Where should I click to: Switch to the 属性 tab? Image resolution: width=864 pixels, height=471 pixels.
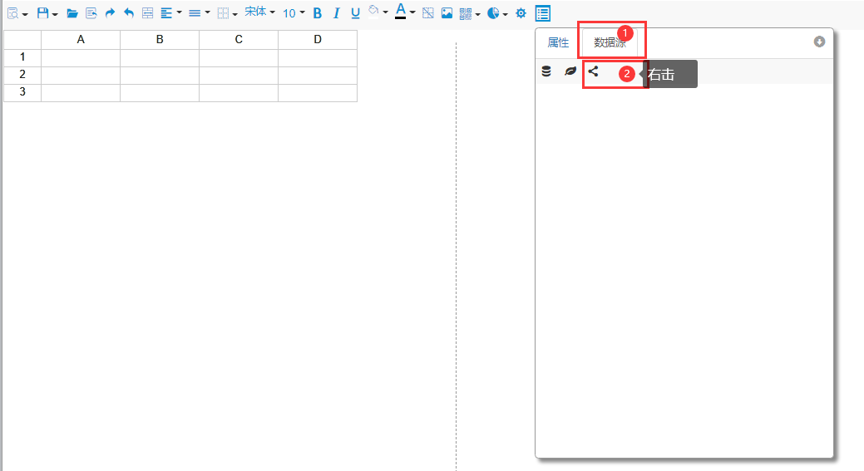tap(558, 43)
